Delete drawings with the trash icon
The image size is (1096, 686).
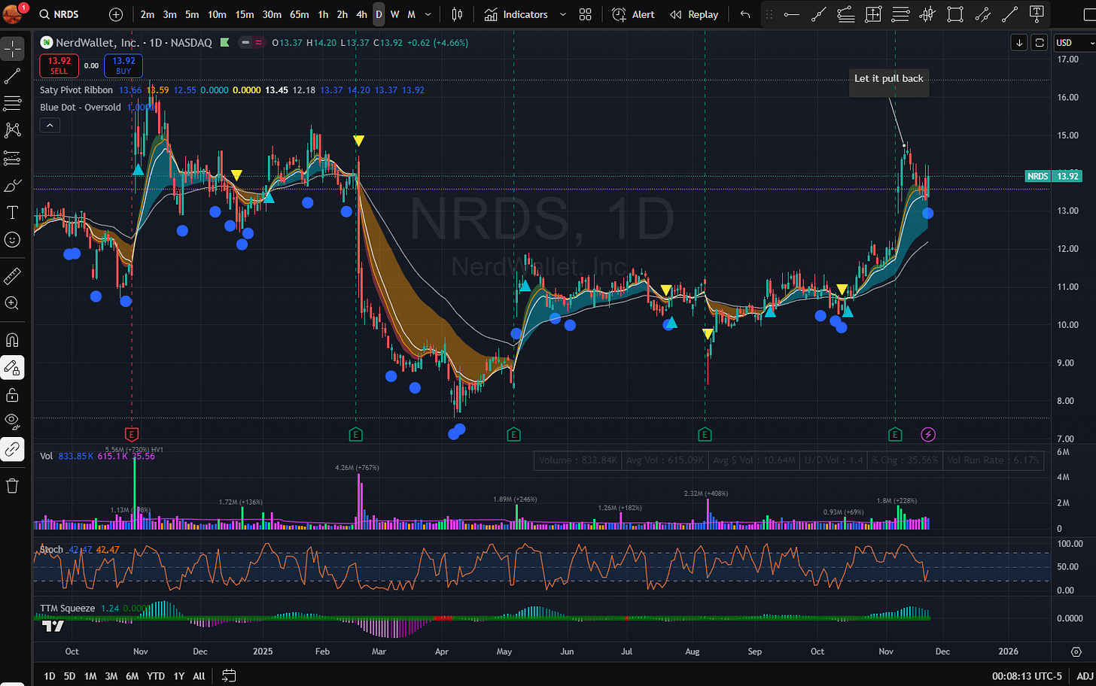click(x=12, y=486)
